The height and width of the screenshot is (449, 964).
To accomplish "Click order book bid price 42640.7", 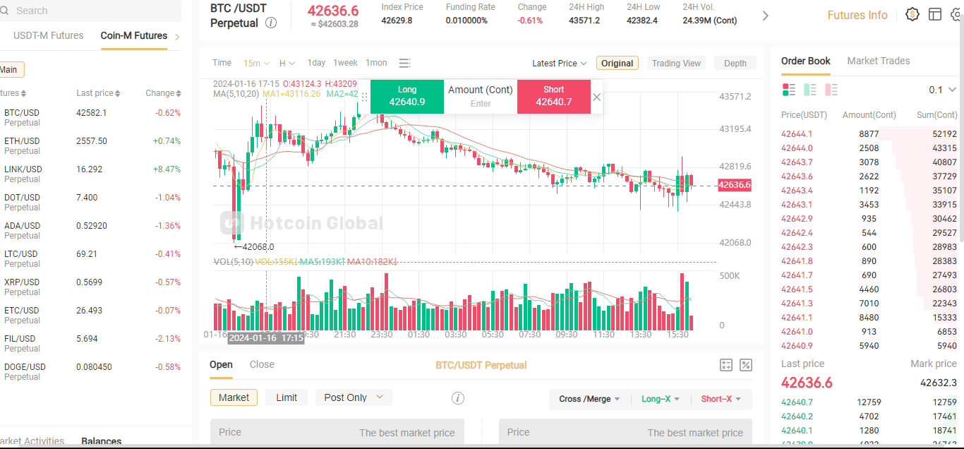I will [x=797, y=402].
